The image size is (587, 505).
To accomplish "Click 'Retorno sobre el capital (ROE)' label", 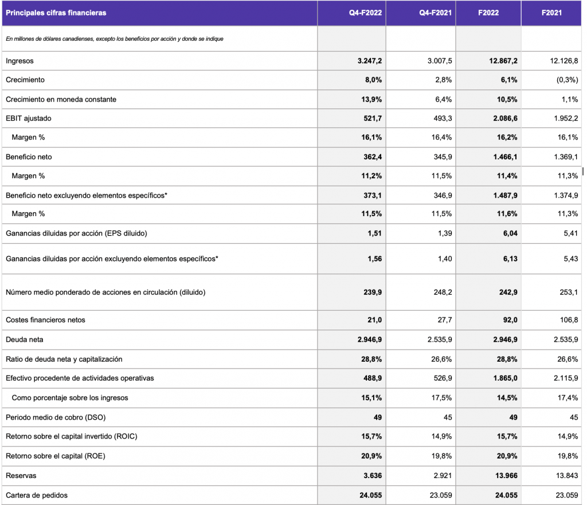I will [x=56, y=456].
